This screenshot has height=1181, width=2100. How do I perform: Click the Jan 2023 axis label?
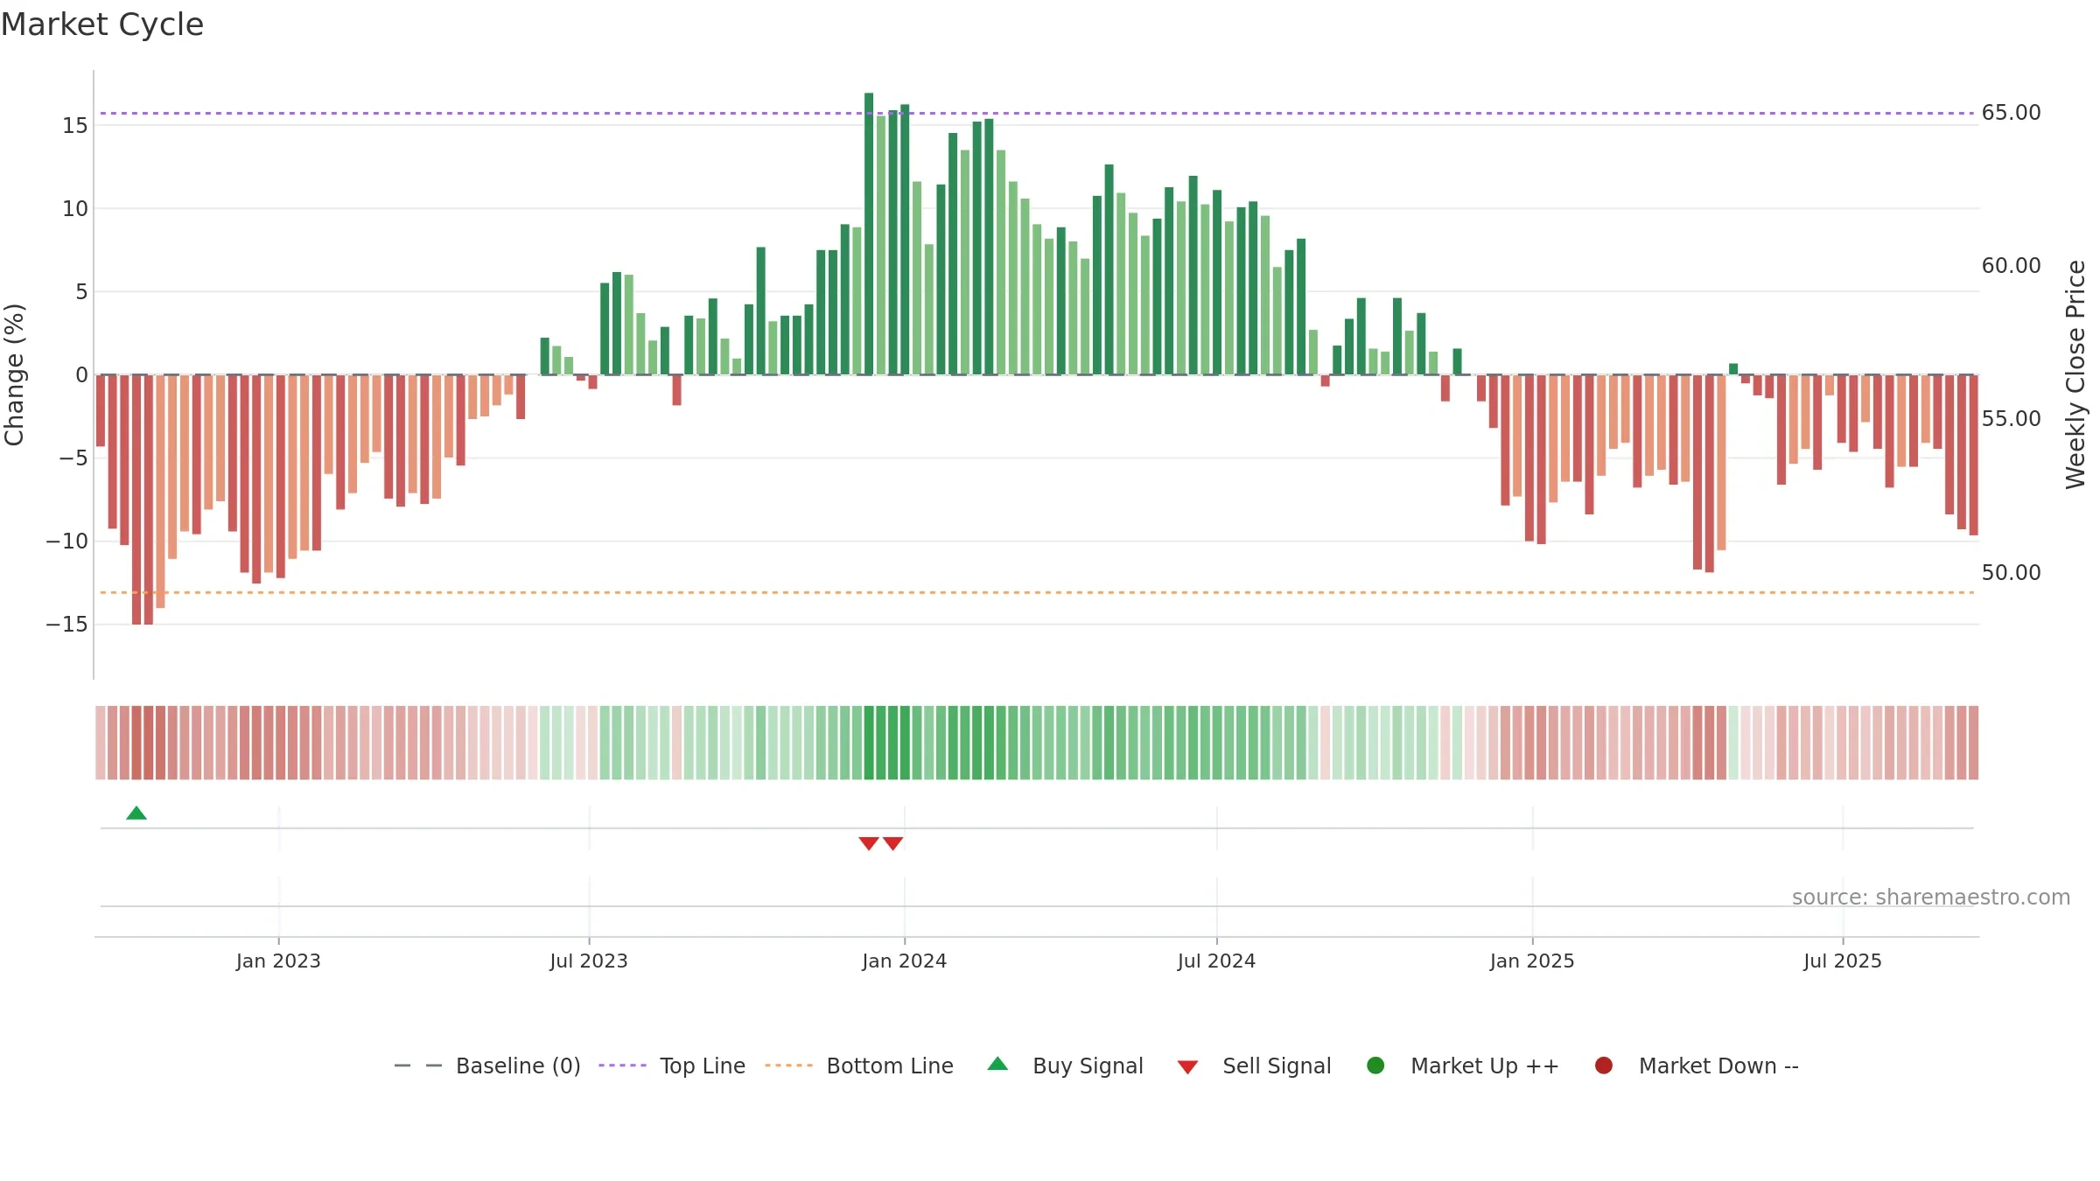coord(278,961)
